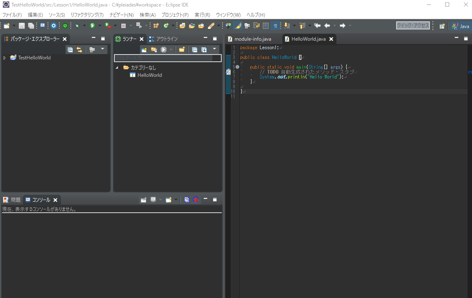Open the ヘルプ(H) menu
Viewport: 472px width, 298px height.
[x=256, y=15]
